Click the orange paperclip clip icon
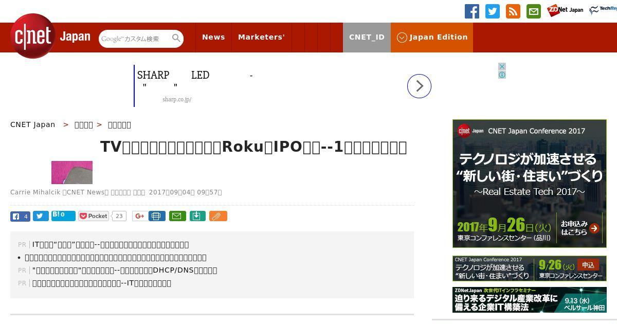This screenshot has height=324, width=617. coord(218,216)
